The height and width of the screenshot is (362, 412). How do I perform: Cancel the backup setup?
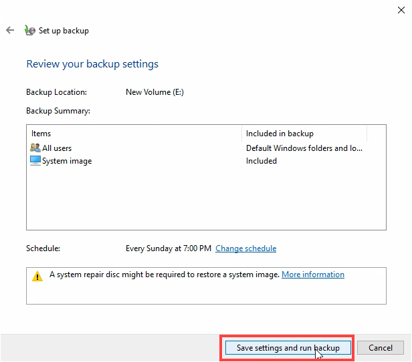380,348
